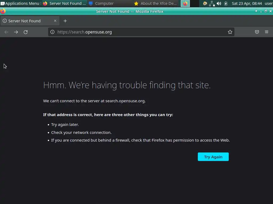Focus the address bar URL field
Viewport: 273px width, 204px height.
pos(141,32)
